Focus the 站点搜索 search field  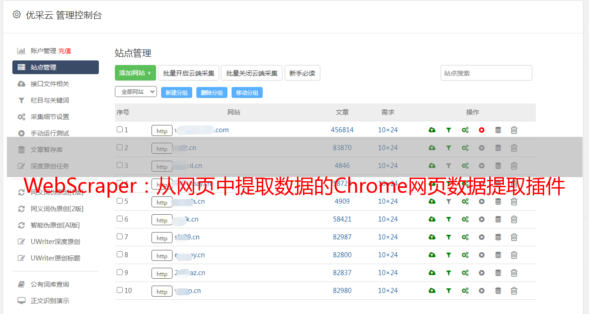pos(486,73)
